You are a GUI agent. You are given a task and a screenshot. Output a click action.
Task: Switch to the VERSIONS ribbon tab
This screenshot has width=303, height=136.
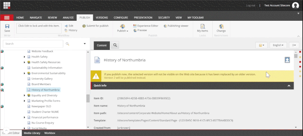click(x=102, y=17)
